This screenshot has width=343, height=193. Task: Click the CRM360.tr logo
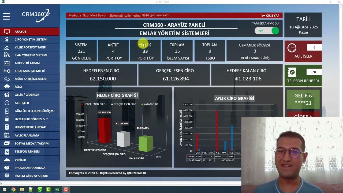point(36,16)
